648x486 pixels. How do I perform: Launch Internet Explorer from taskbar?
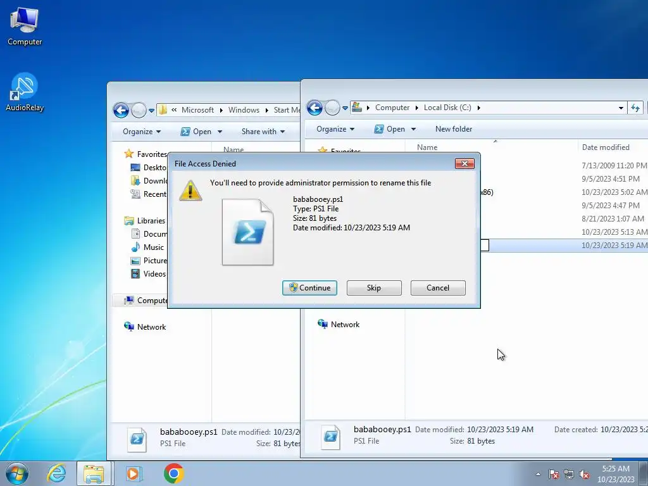[x=56, y=473]
